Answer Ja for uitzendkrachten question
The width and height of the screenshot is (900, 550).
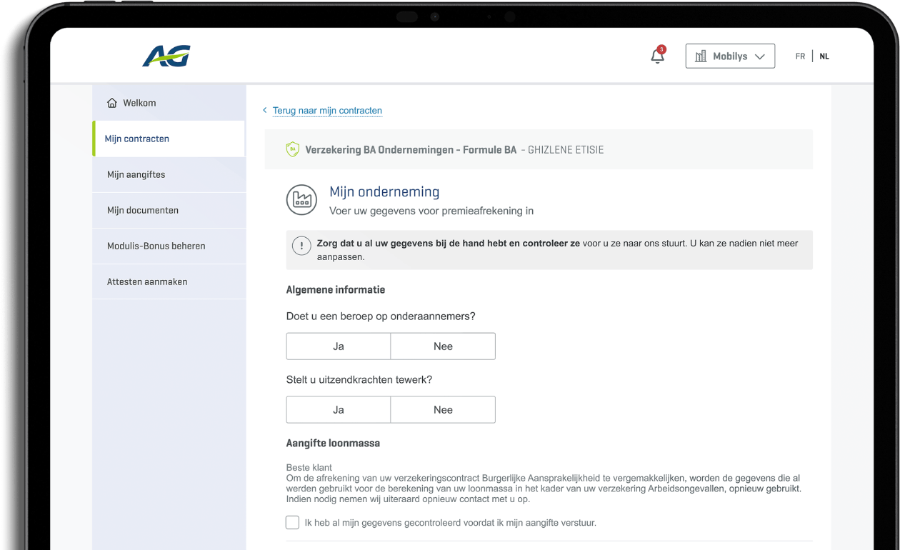[339, 410]
